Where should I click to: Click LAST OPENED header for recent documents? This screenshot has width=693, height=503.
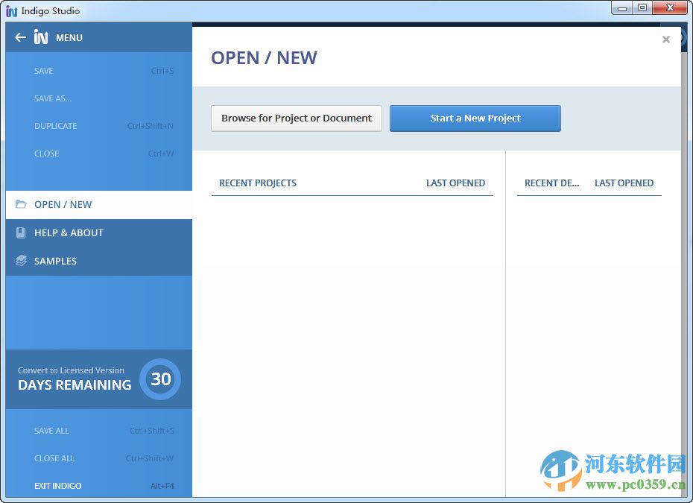click(624, 183)
